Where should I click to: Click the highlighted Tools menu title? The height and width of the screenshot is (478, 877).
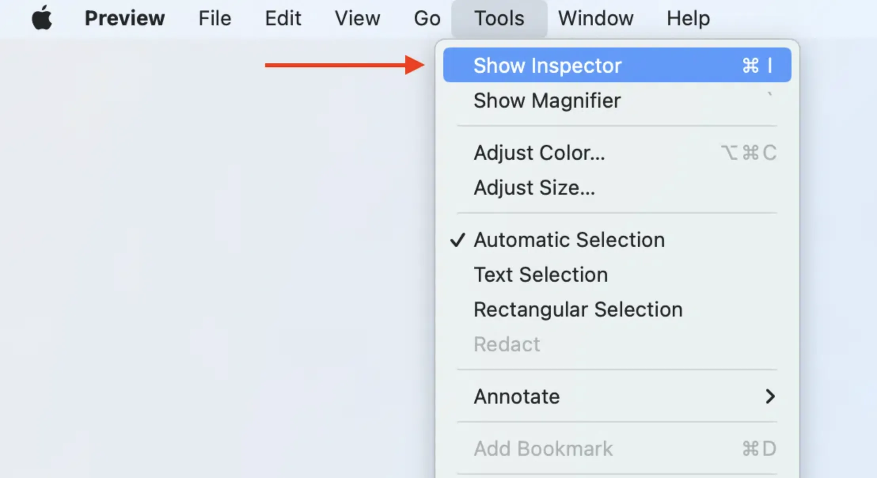coord(498,18)
